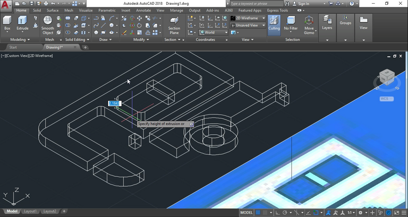Add a new drawing tab with plus
The width and height of the screenshot is (408, 217).
click(x=85, y=47)
